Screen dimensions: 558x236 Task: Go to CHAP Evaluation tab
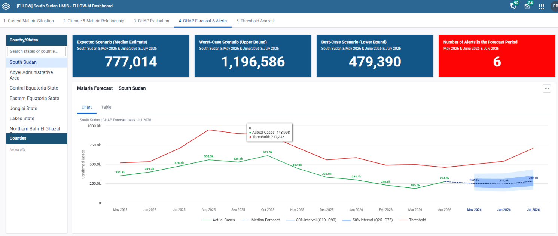pos(151,21)
